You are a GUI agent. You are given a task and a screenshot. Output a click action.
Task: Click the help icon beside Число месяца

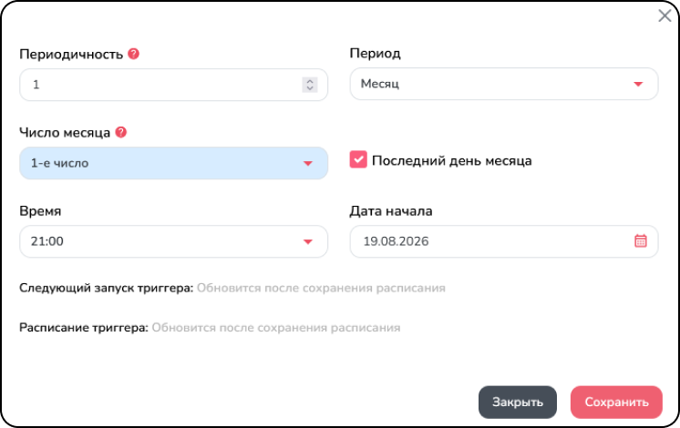click(121, 132)
